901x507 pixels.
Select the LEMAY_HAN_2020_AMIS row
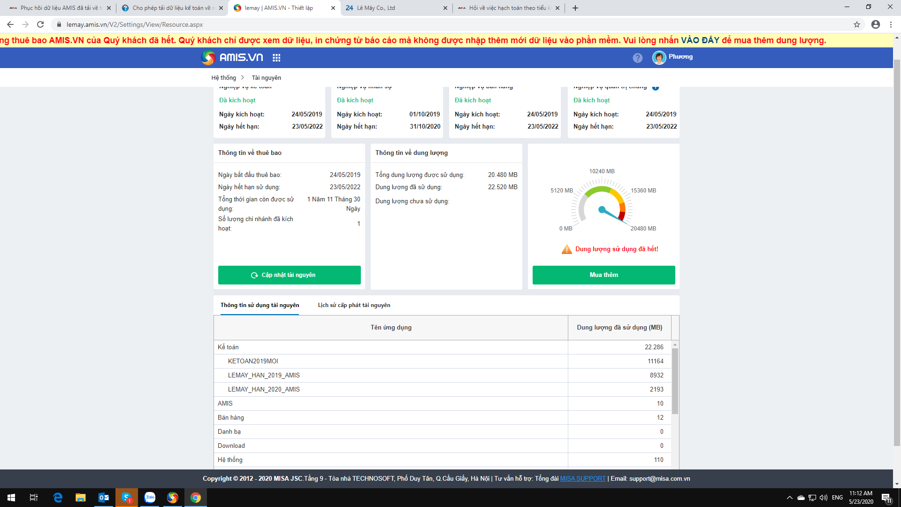(443, 390)
